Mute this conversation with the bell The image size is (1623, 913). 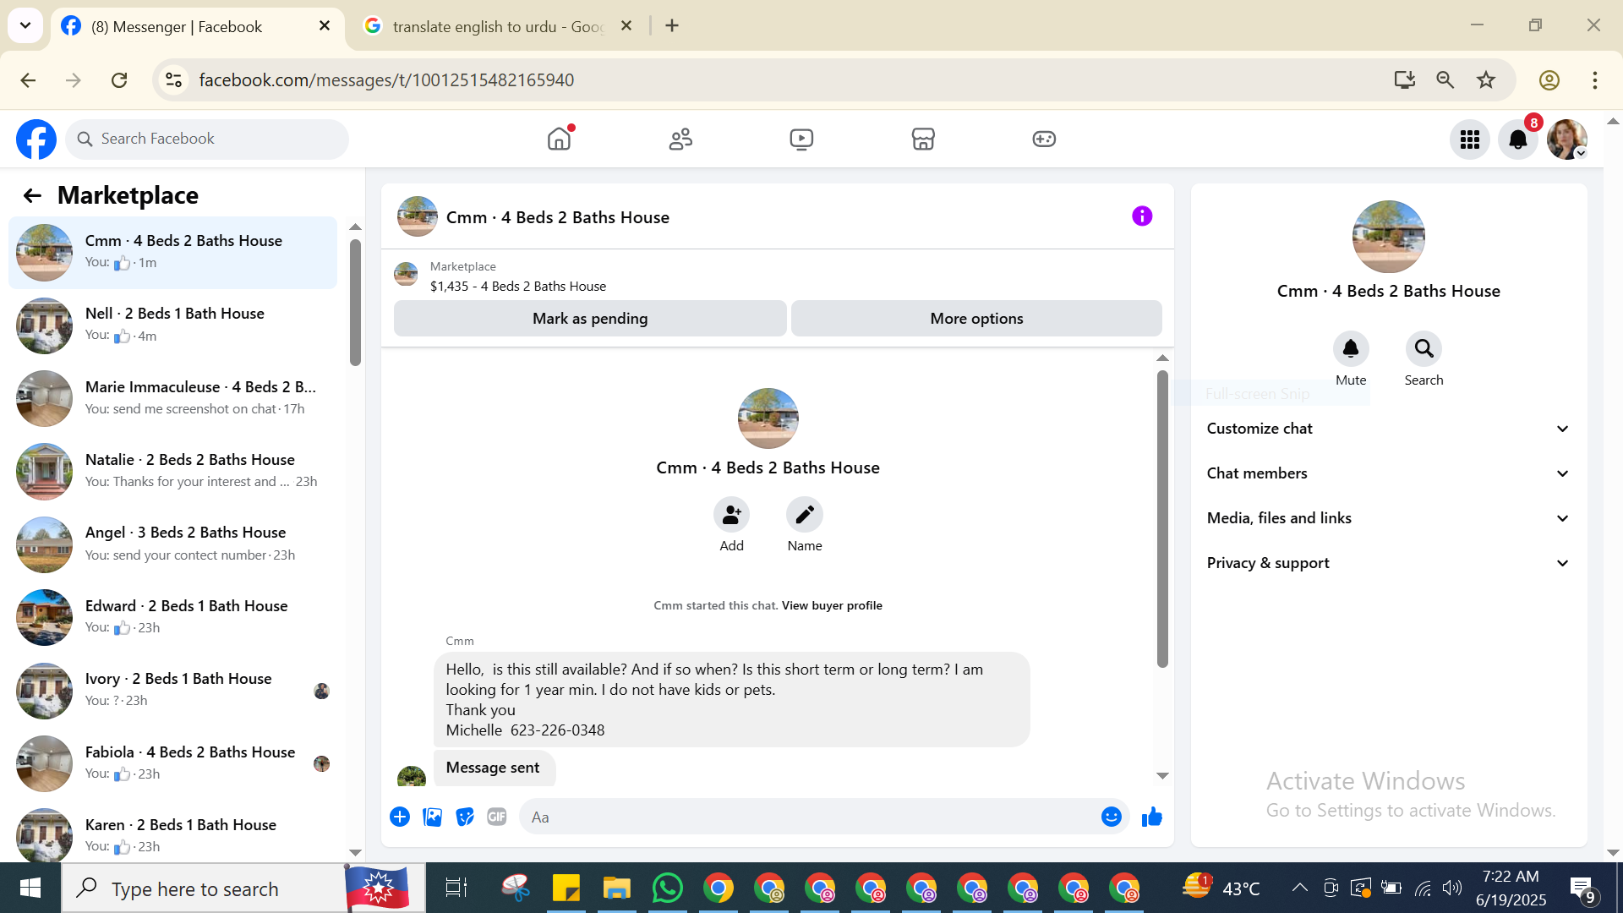coord(1351,349)
